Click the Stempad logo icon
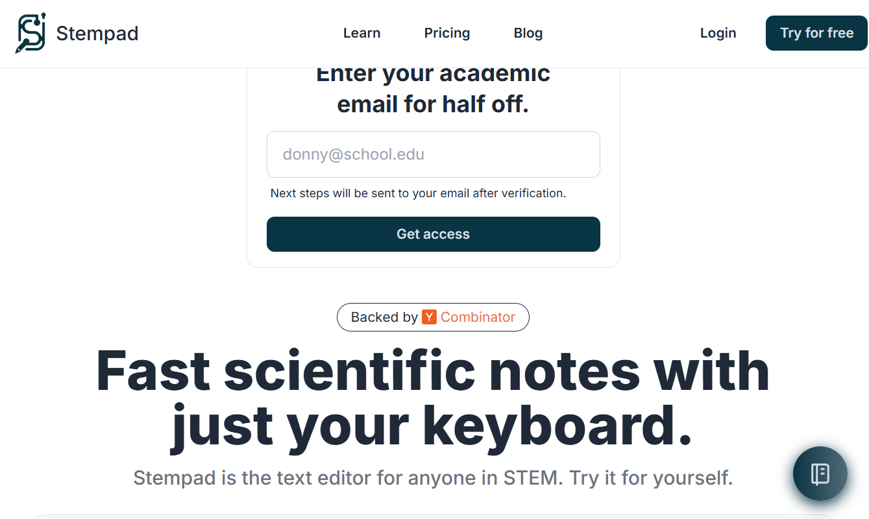This screenshot has width=869, height=519. pyautogui.click(x=31, y=33)
